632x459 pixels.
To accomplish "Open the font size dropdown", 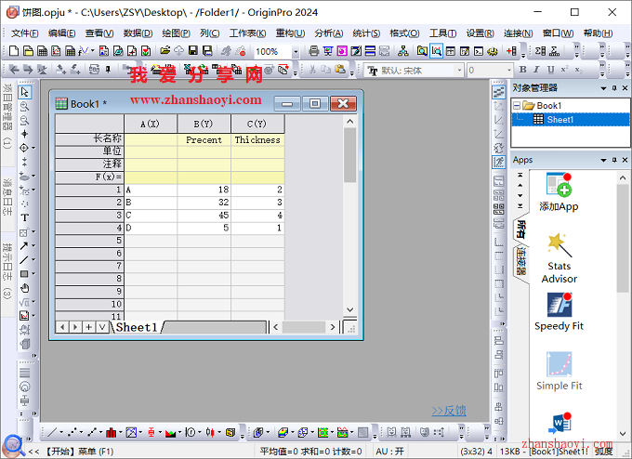I will [509, 71].
